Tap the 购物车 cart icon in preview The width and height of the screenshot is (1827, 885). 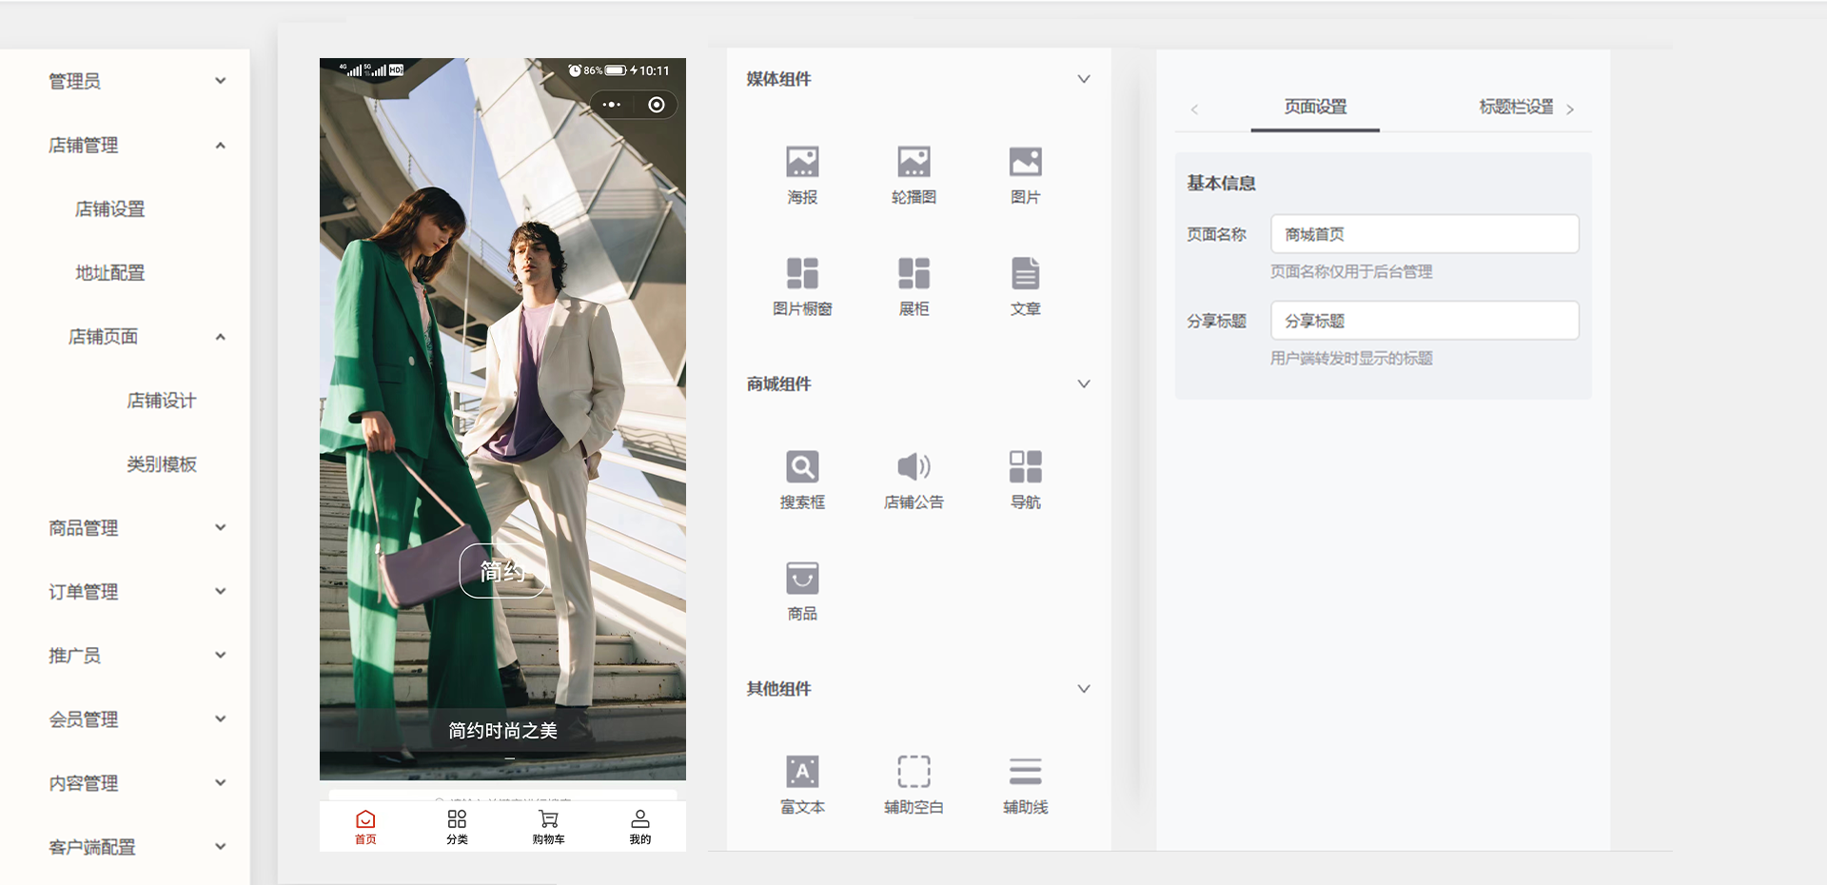[548, 826]
